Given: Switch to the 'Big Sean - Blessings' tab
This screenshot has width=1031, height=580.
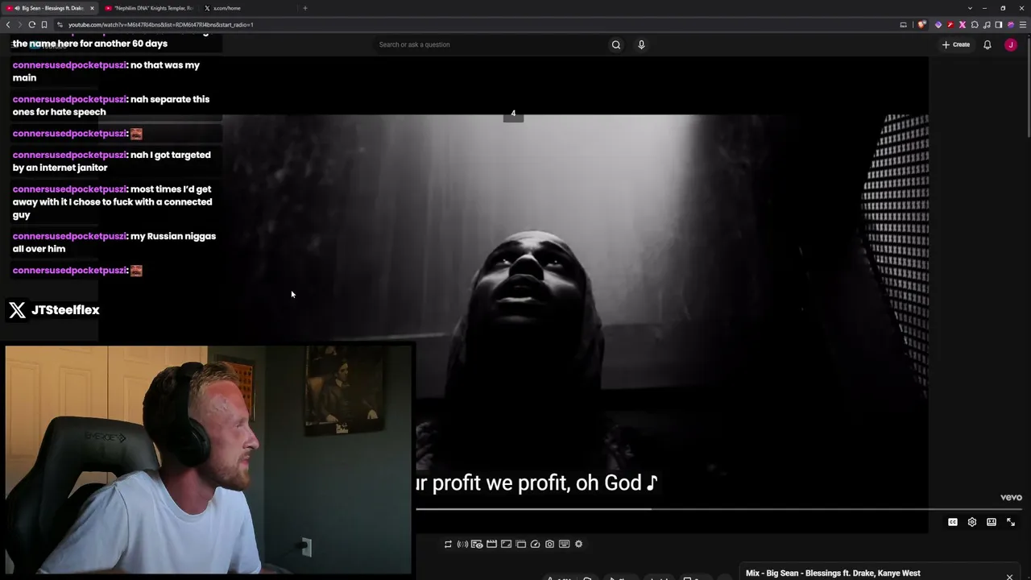Looking at the screenshot, I should 50,8.
